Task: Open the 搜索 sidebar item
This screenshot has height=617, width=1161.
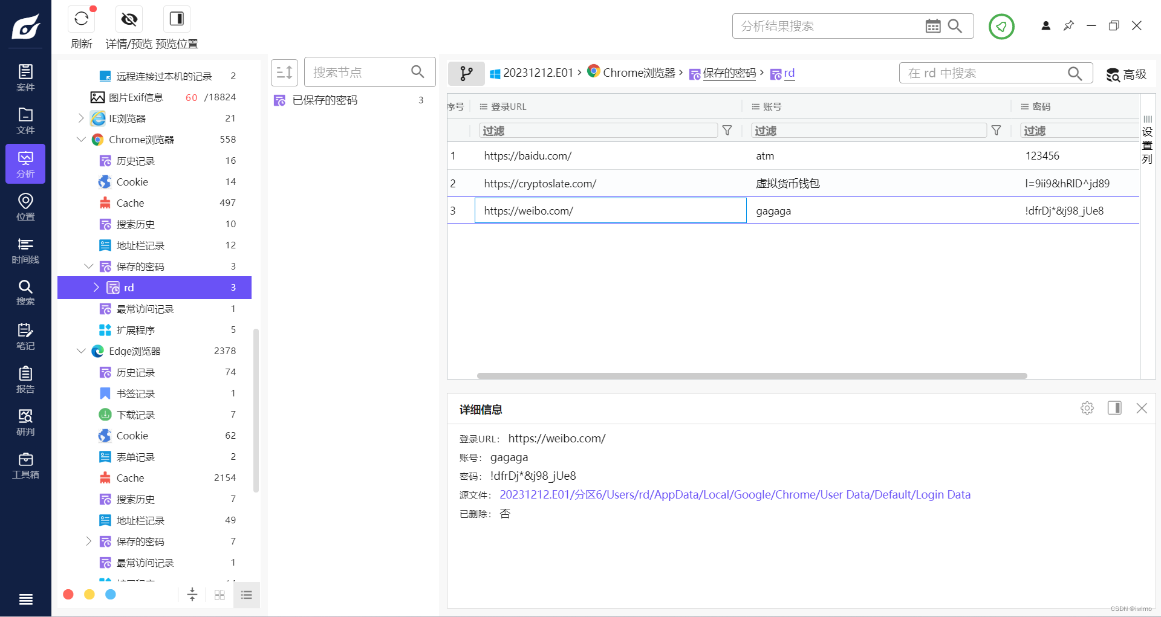Action: (25, 292)
